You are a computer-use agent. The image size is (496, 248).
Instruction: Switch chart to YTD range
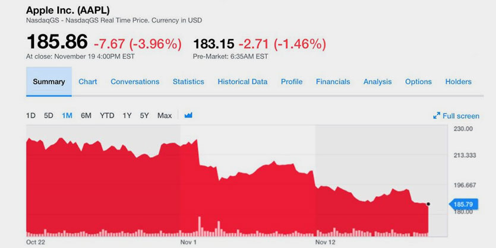coord(107,116)
